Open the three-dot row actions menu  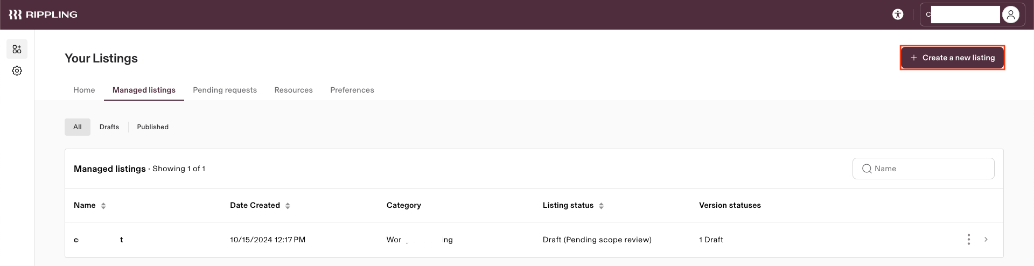(968, 240)
